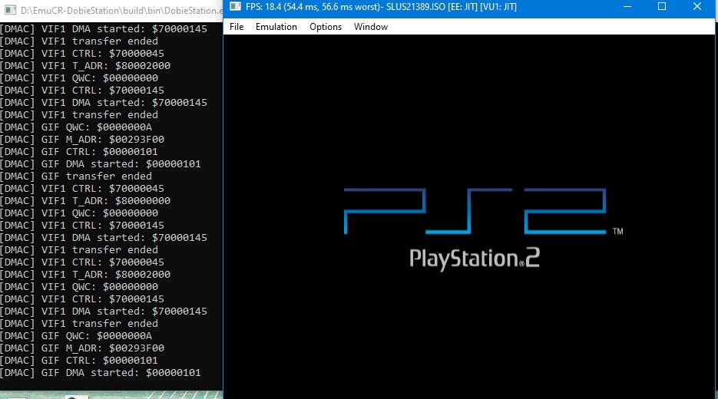Screen dimensions: 718x399
Task: Click the PlayStation 2 text in the display
Action: [x=475, y=259]
